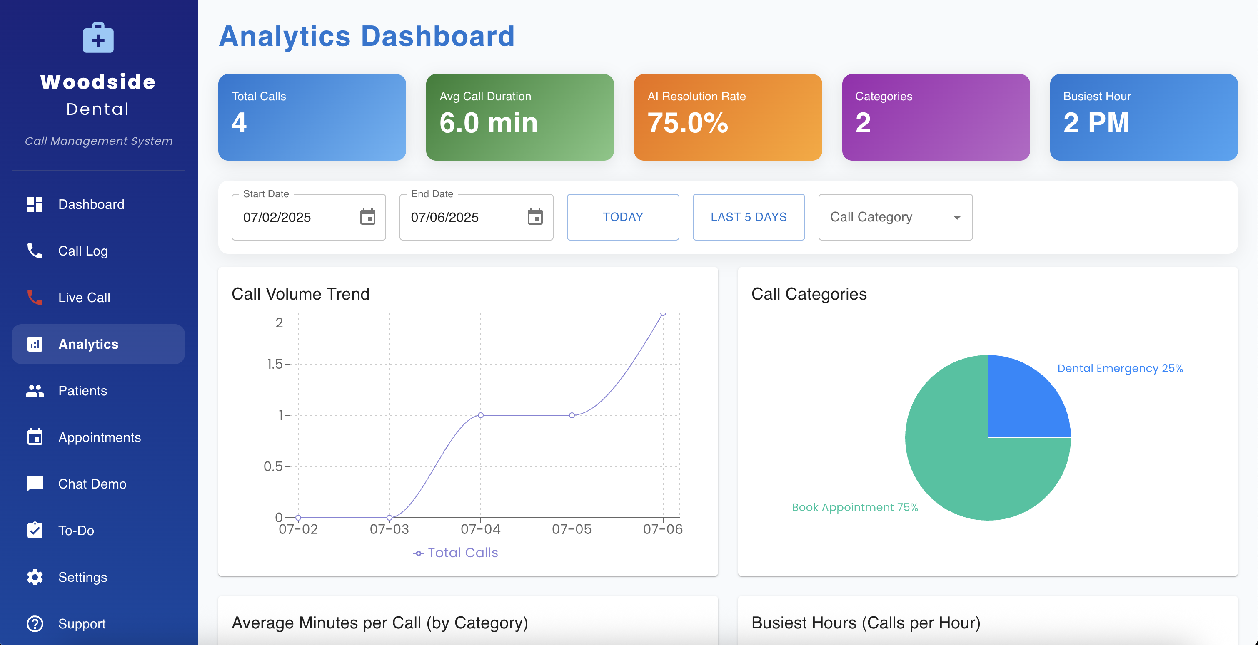Click the 07-03 data point on trend line
This screenshot has width=1258, height=645.
coord(389,518)
